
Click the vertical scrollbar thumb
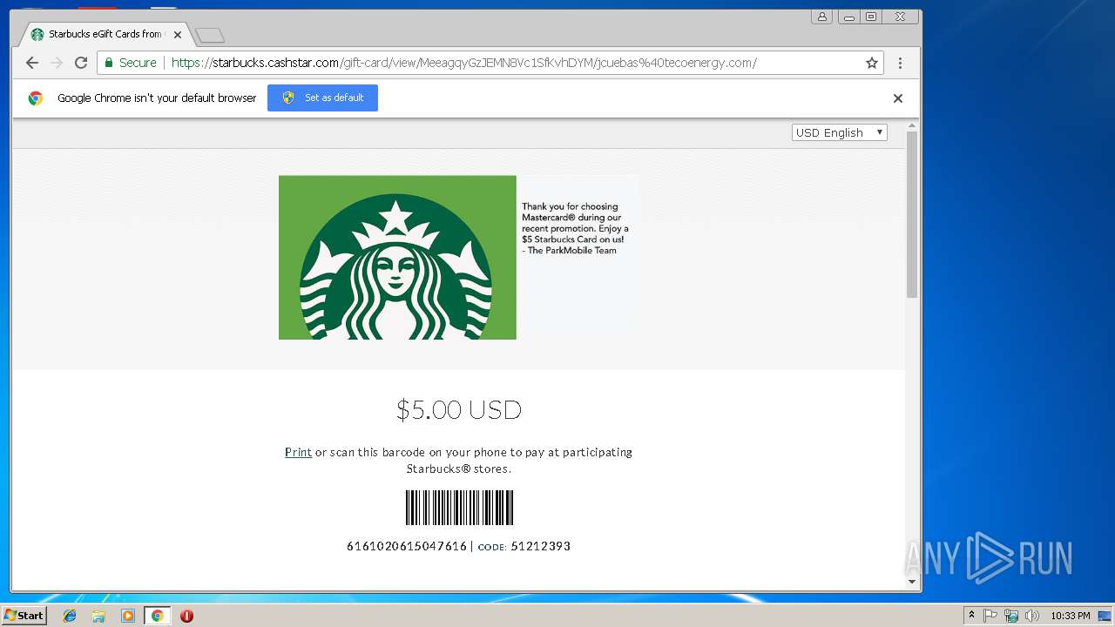[912, 215]
